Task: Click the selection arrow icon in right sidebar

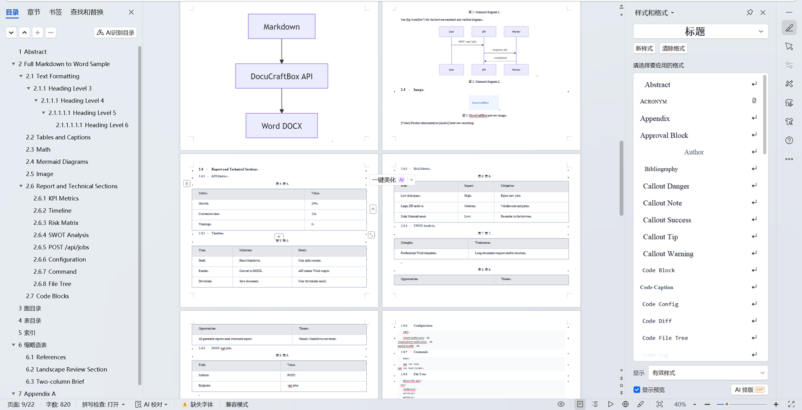Action: pyautogui.click(x=789, y=47)
